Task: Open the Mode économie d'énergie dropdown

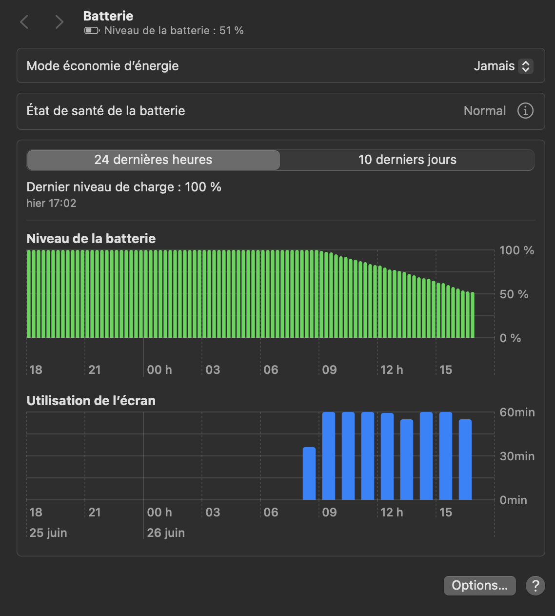Action: click(x=503, y=66)
